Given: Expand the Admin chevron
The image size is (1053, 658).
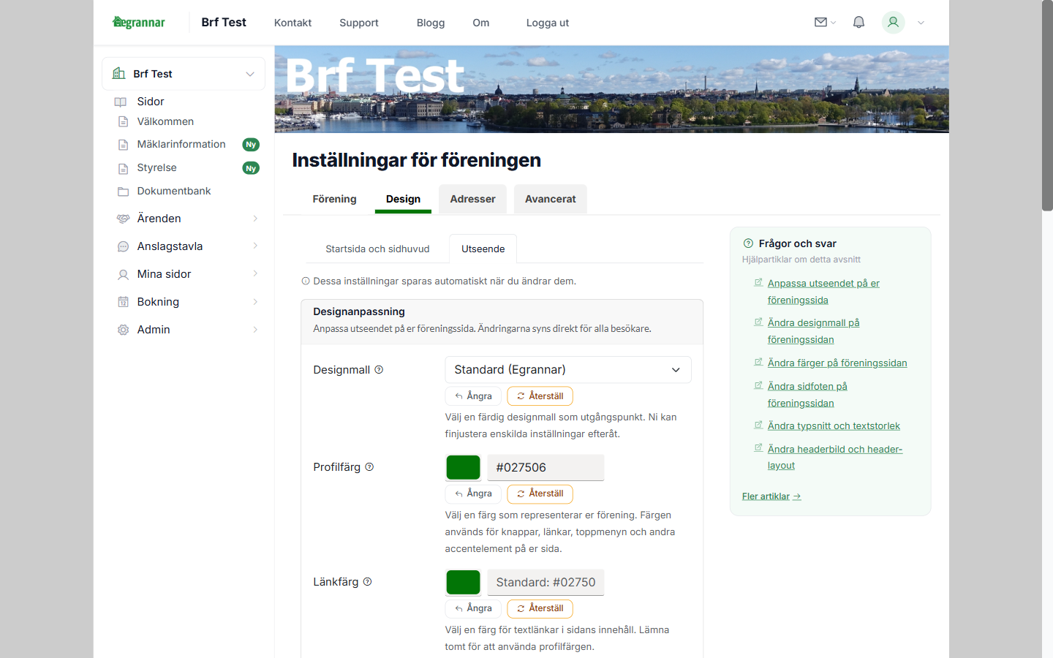Looking at the screenshot, I should (x=255, y=330).
